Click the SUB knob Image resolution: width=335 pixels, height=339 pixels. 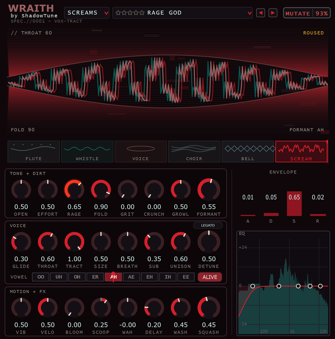pos(154,242)
